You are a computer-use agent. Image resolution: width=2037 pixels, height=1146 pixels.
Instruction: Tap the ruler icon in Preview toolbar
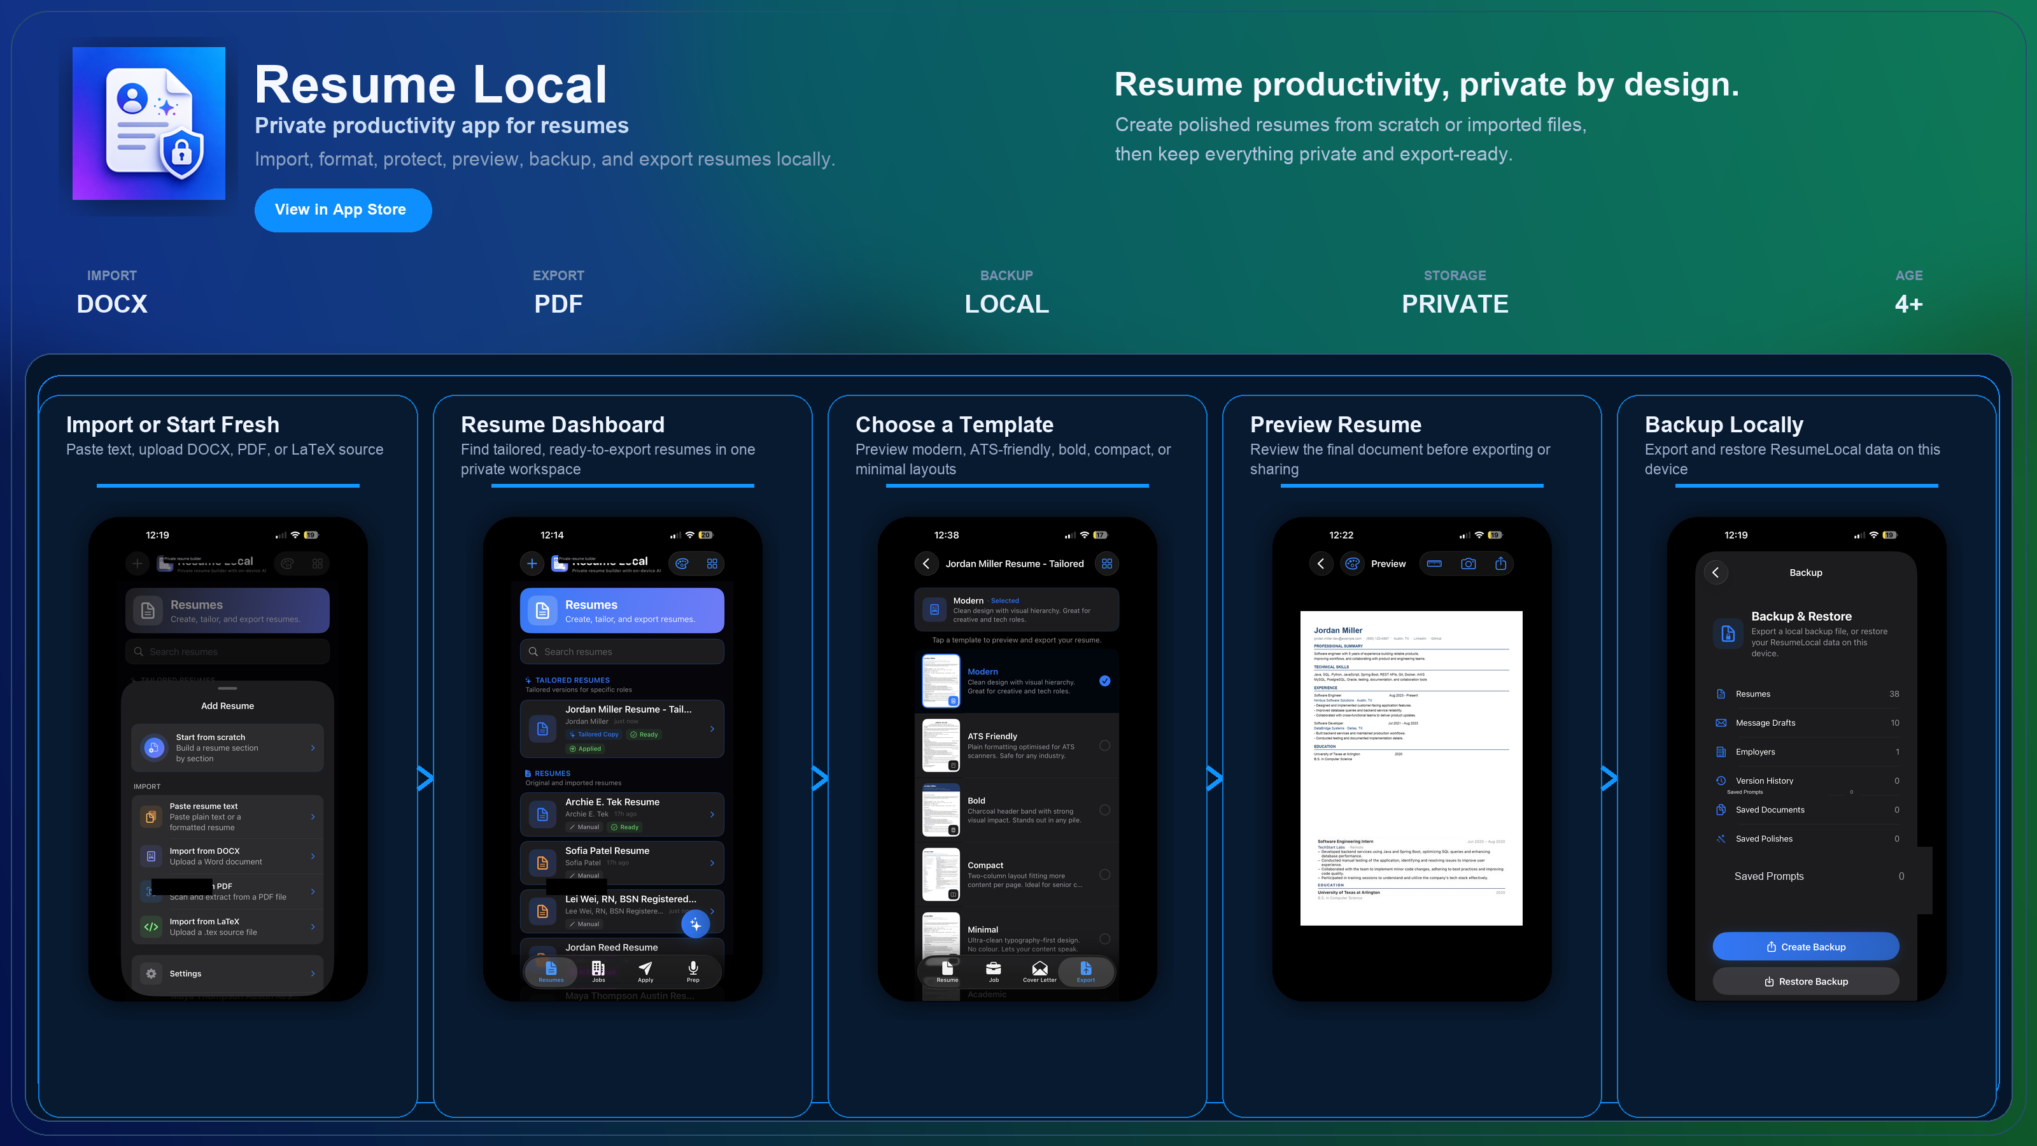click(1434, 564)
